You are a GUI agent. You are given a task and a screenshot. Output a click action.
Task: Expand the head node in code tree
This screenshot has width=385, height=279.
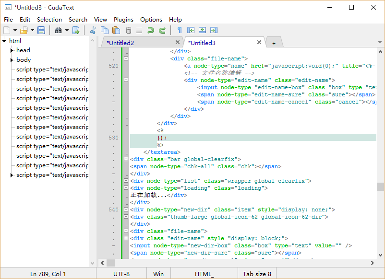click(x=12, y=50)
